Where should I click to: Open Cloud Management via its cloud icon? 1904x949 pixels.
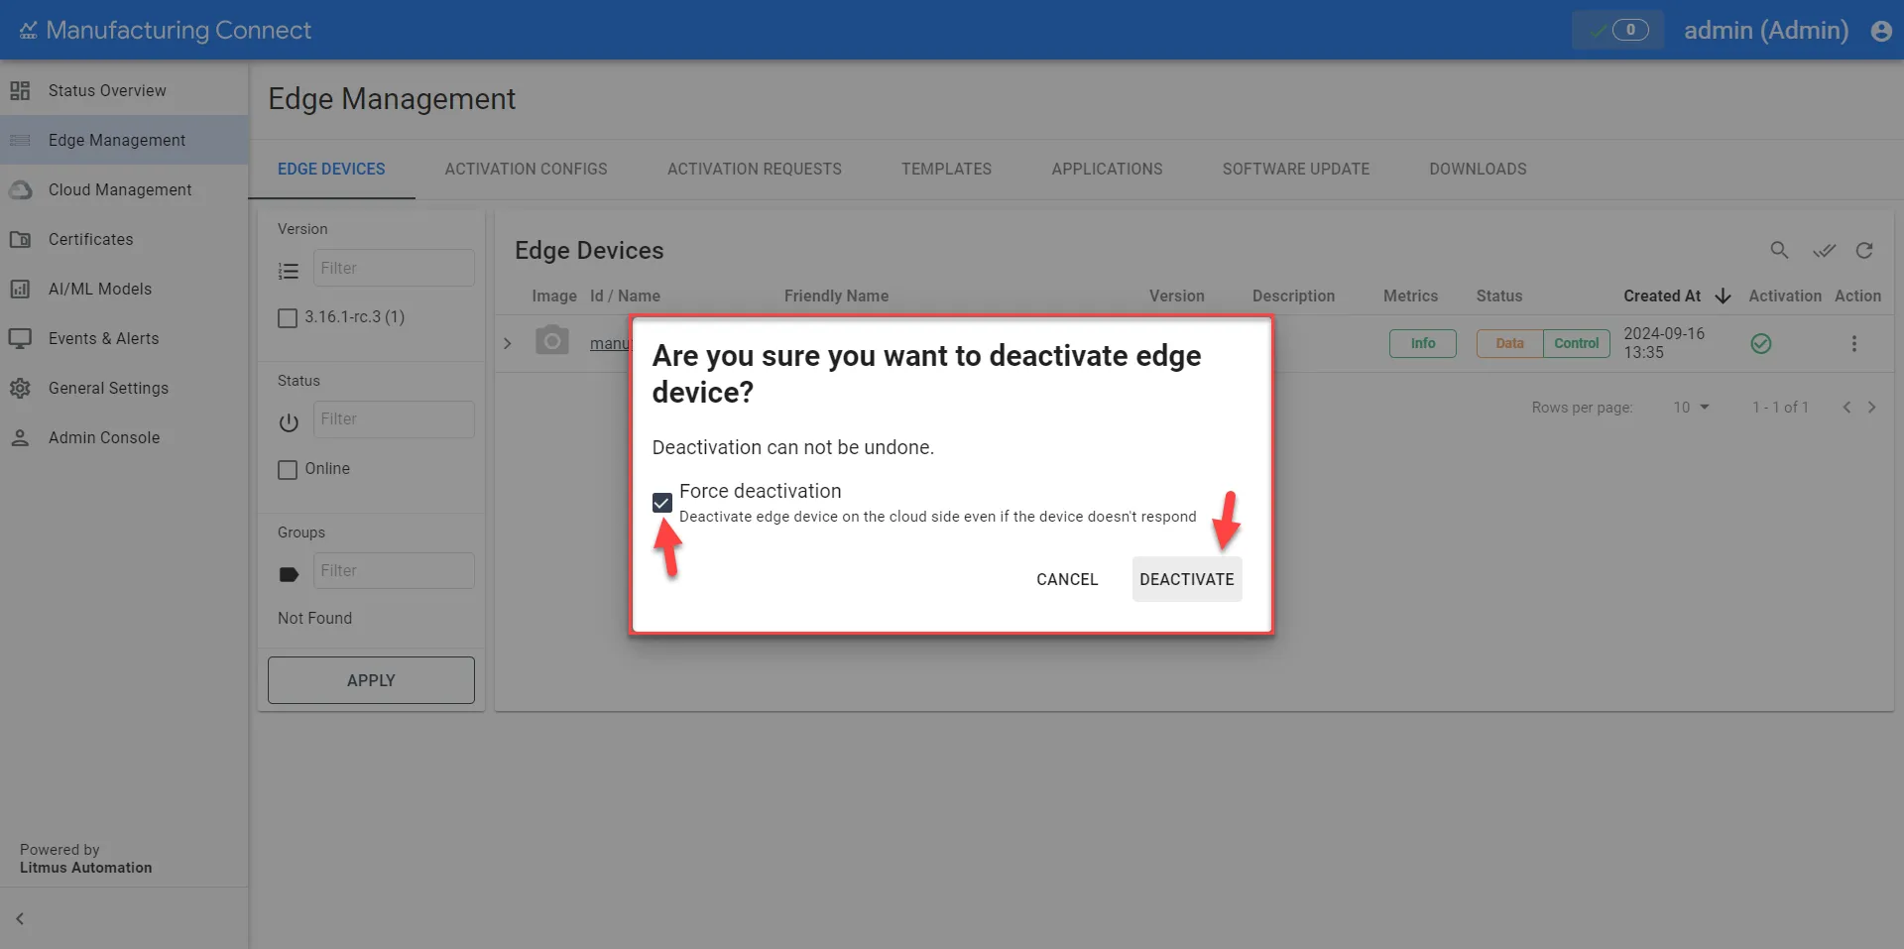pos(20,189)
